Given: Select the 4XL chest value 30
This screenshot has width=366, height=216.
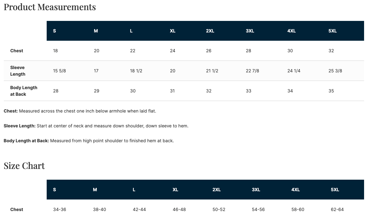Looking at the screenshot, I should [290, 51].
